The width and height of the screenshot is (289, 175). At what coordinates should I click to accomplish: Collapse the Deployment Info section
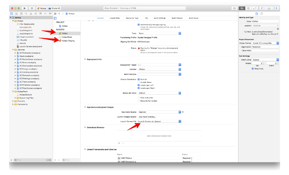[85, 59]
